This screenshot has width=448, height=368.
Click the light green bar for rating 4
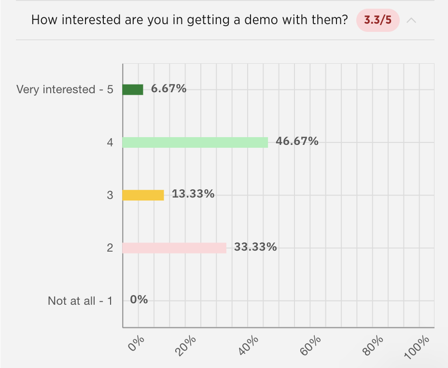point(196,142)
